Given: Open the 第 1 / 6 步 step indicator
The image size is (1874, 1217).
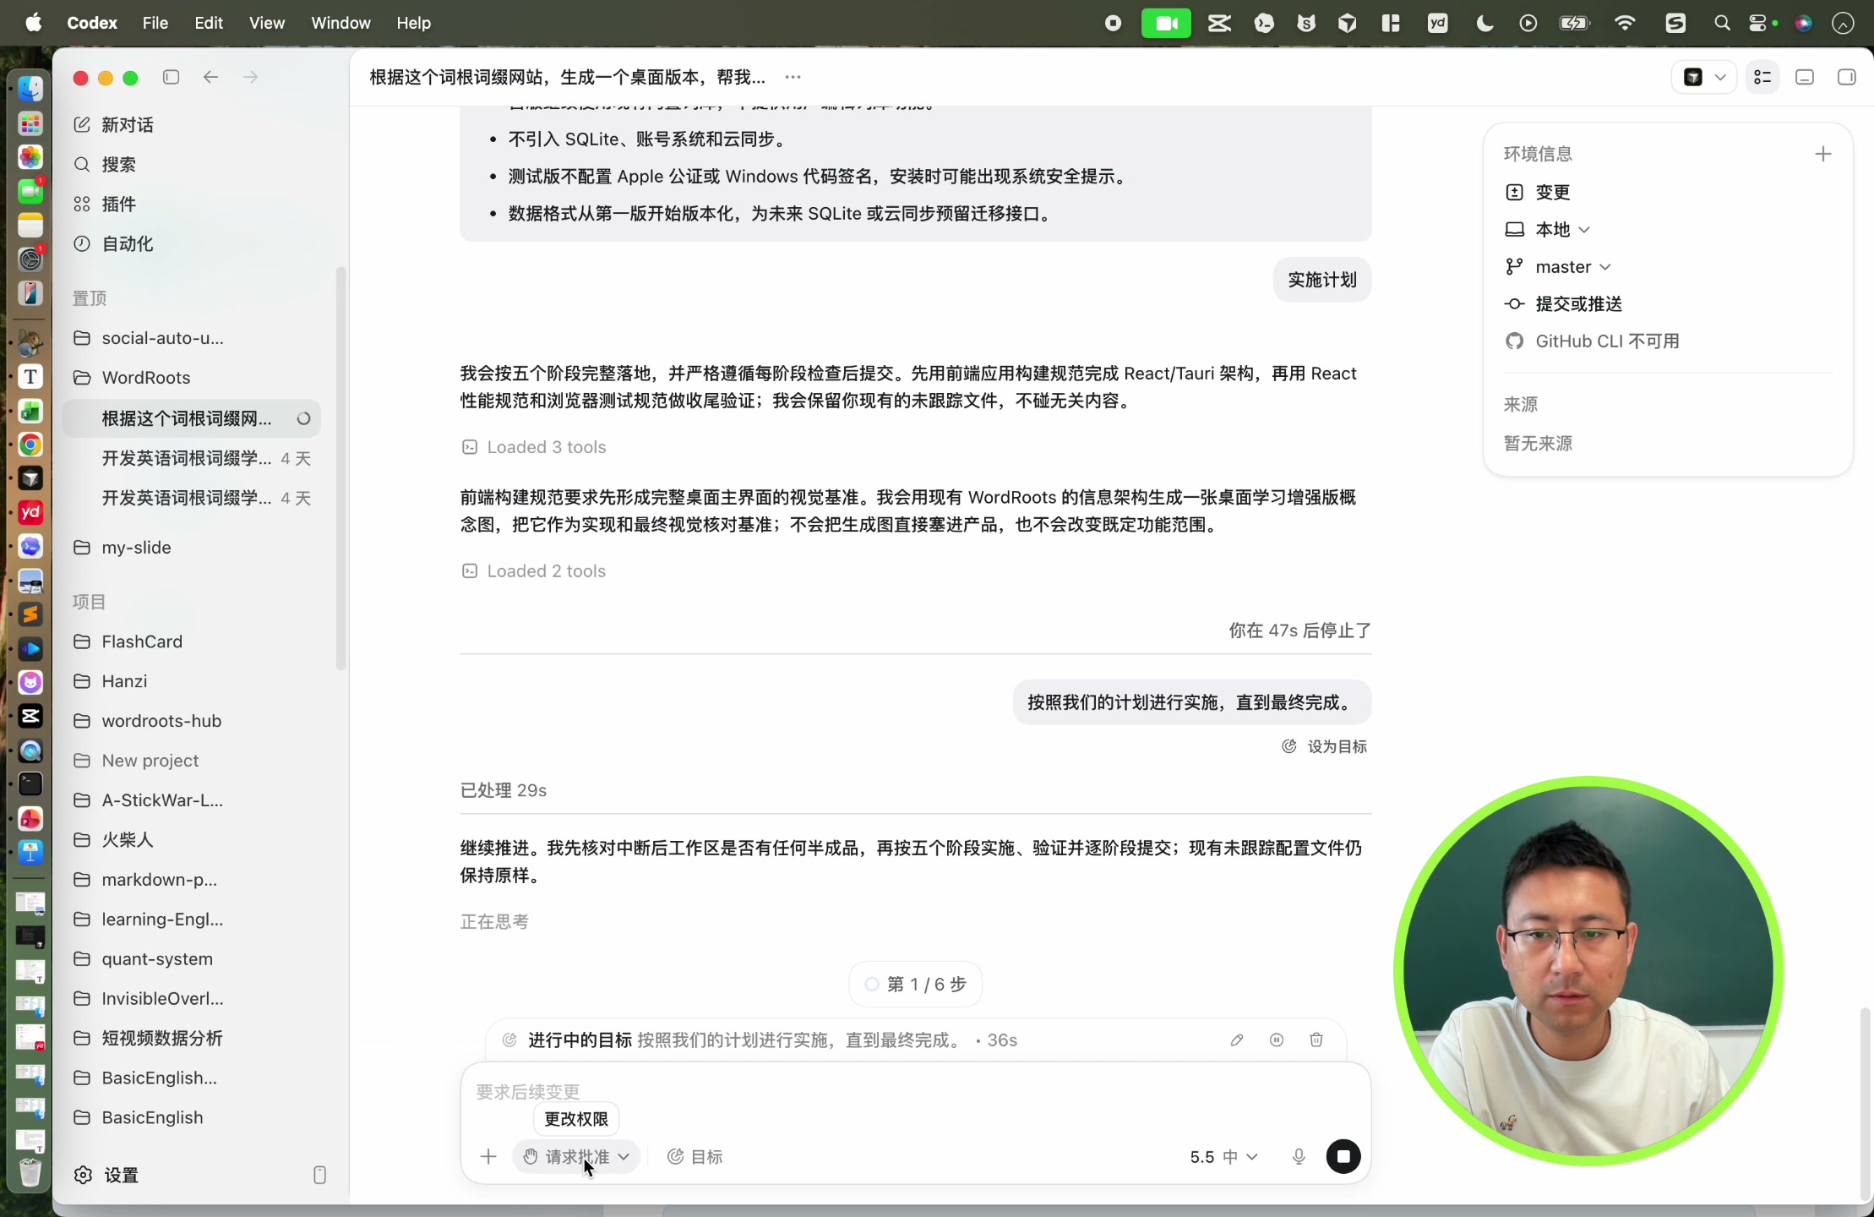Looking at the screenshot, I should tap(915, 985).
